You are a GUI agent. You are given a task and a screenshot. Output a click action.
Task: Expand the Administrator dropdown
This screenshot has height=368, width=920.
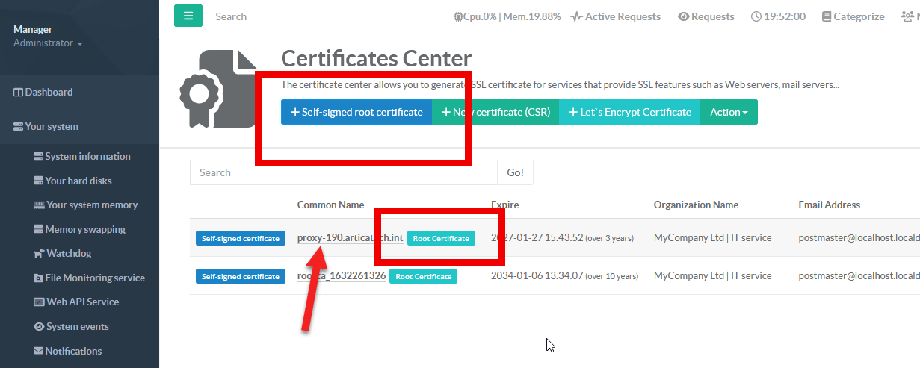point(48,43)
